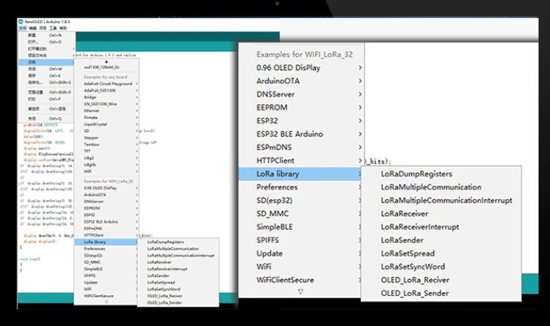Click the Arduino logo in the title bar
Screen dimensions: 550x326
(21, 22)
